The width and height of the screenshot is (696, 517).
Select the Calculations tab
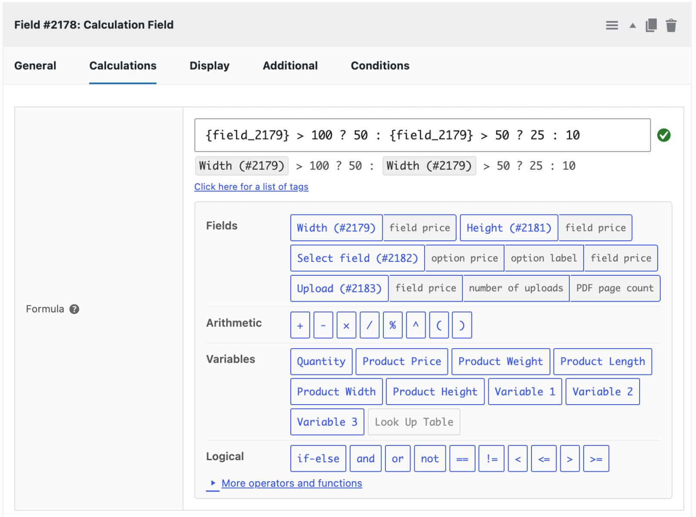123,65
